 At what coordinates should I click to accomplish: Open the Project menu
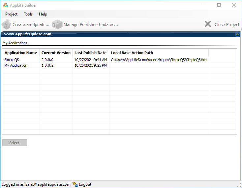tap(11, 14)
